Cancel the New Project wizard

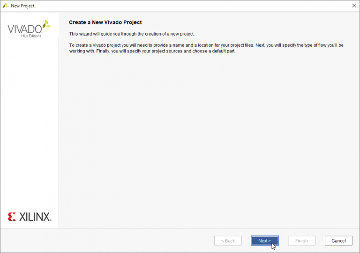338,241
